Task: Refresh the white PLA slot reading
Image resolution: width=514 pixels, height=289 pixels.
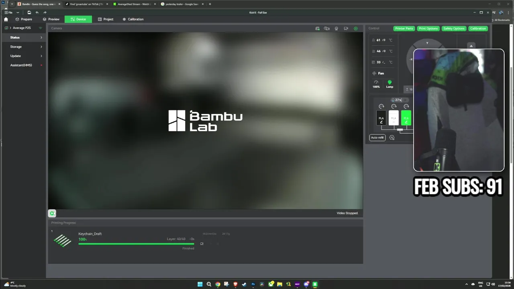Action: coord(394,106)
